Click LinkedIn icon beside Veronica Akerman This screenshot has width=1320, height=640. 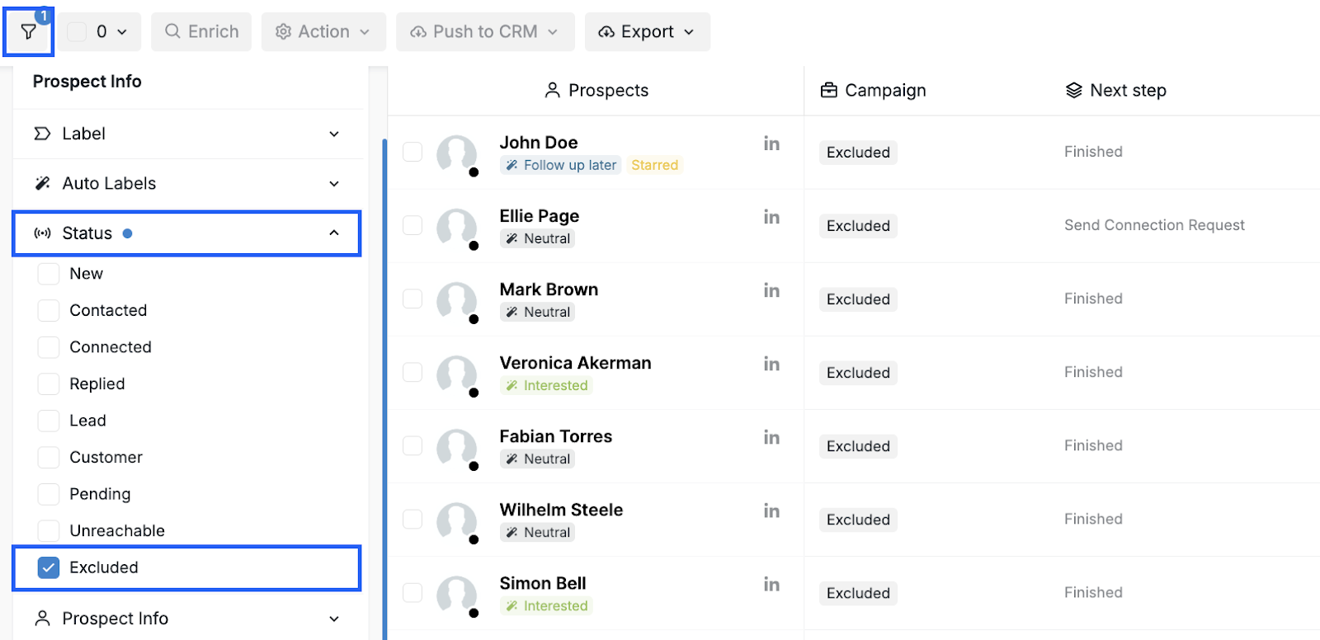(x=771, y=364)
